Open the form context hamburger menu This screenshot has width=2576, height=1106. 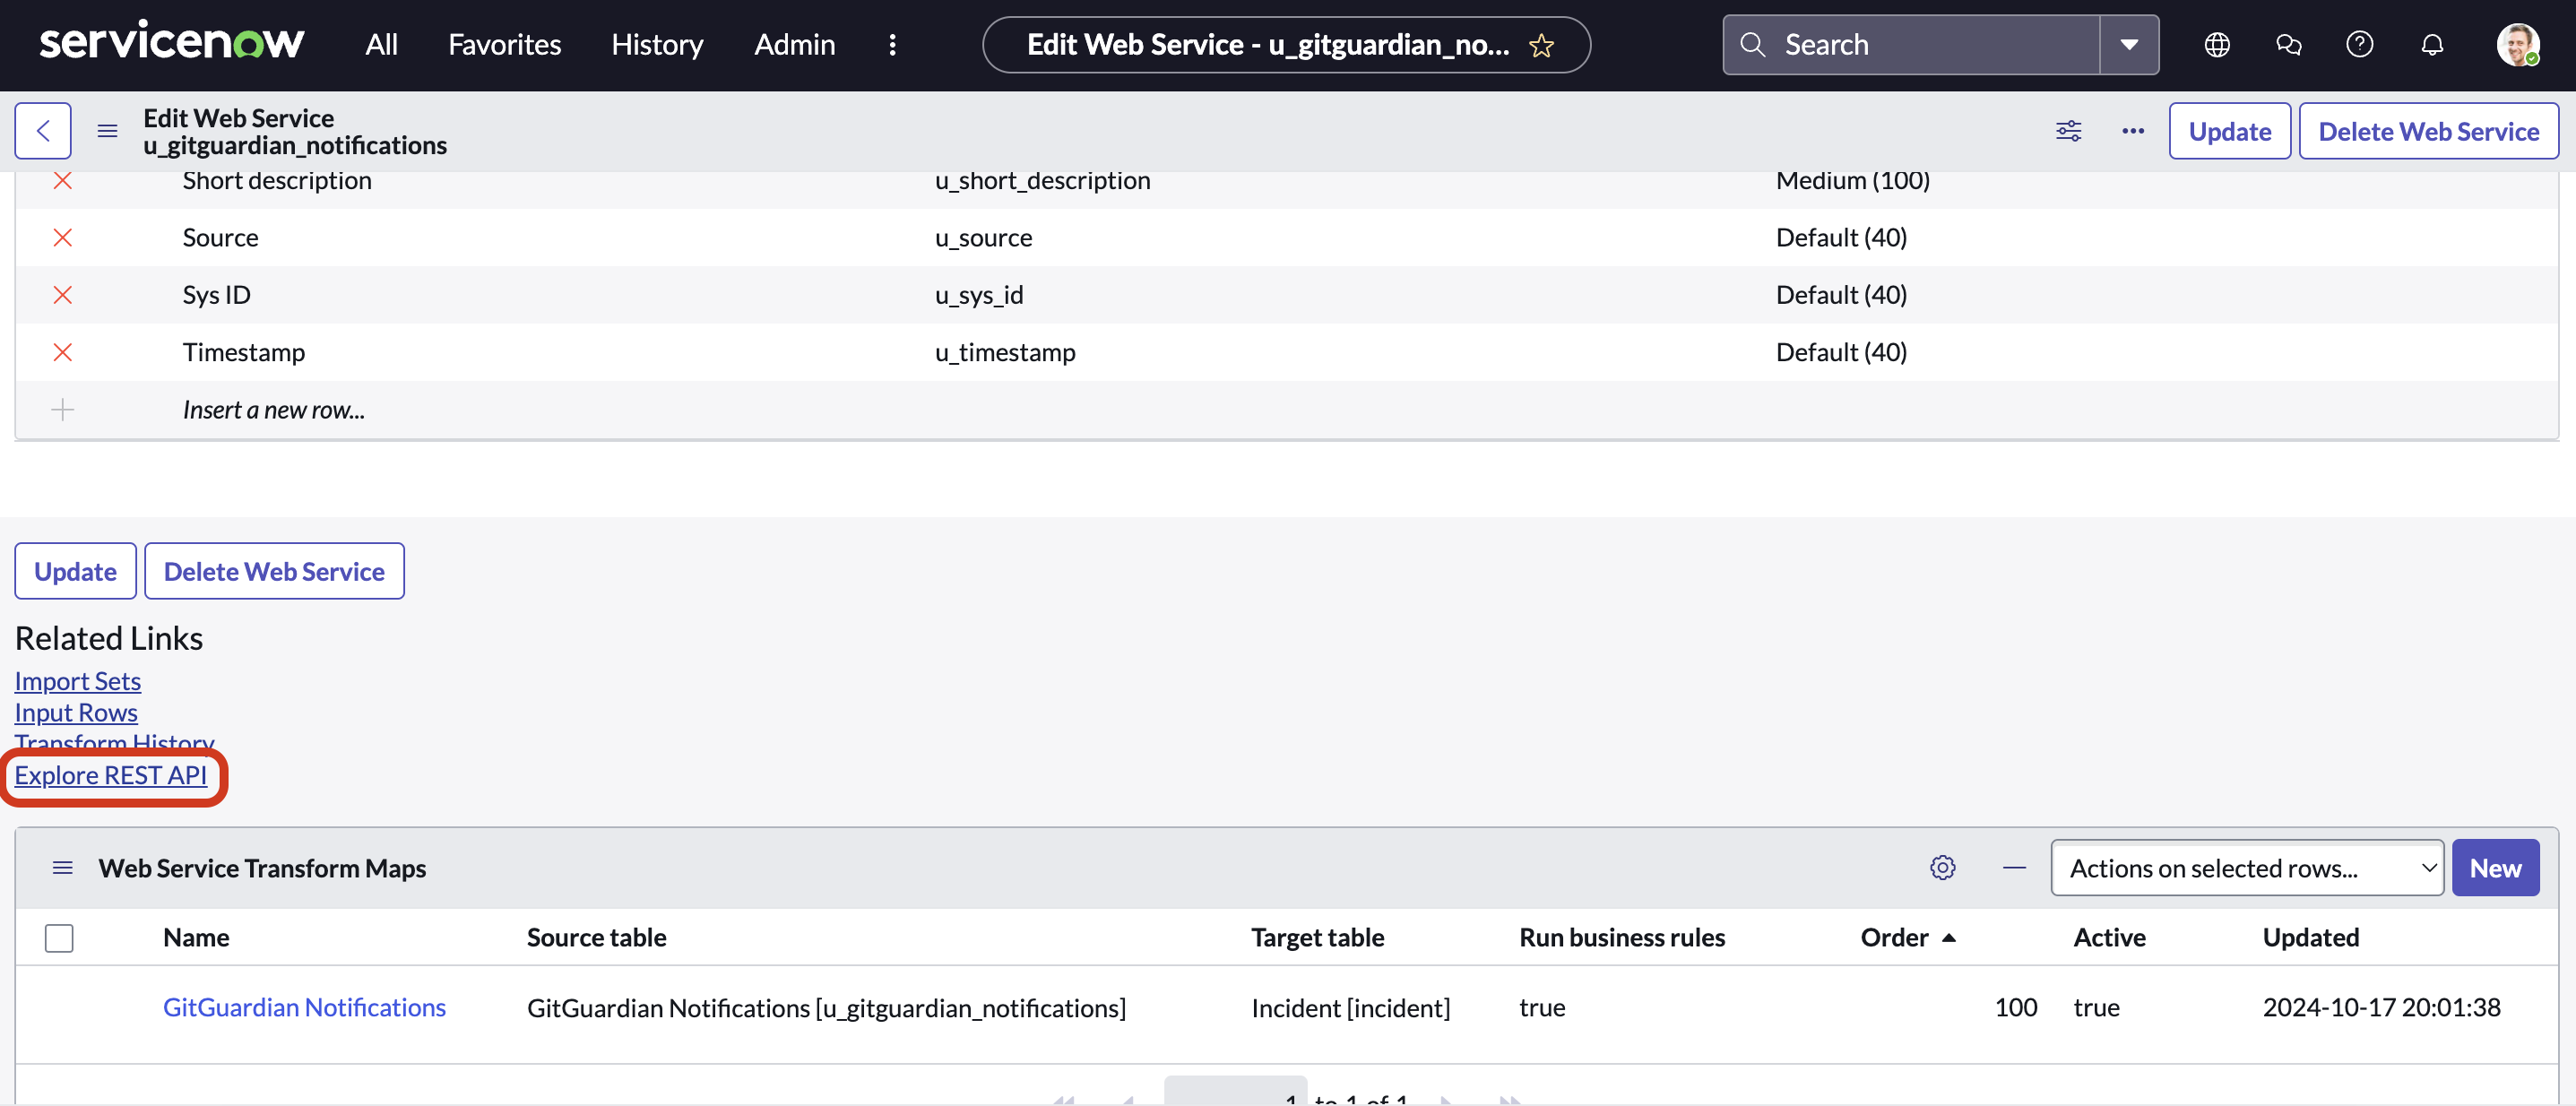click(107, 131)
